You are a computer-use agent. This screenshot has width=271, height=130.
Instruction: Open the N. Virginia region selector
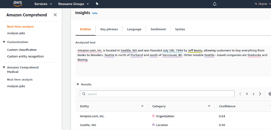point(263,4)
